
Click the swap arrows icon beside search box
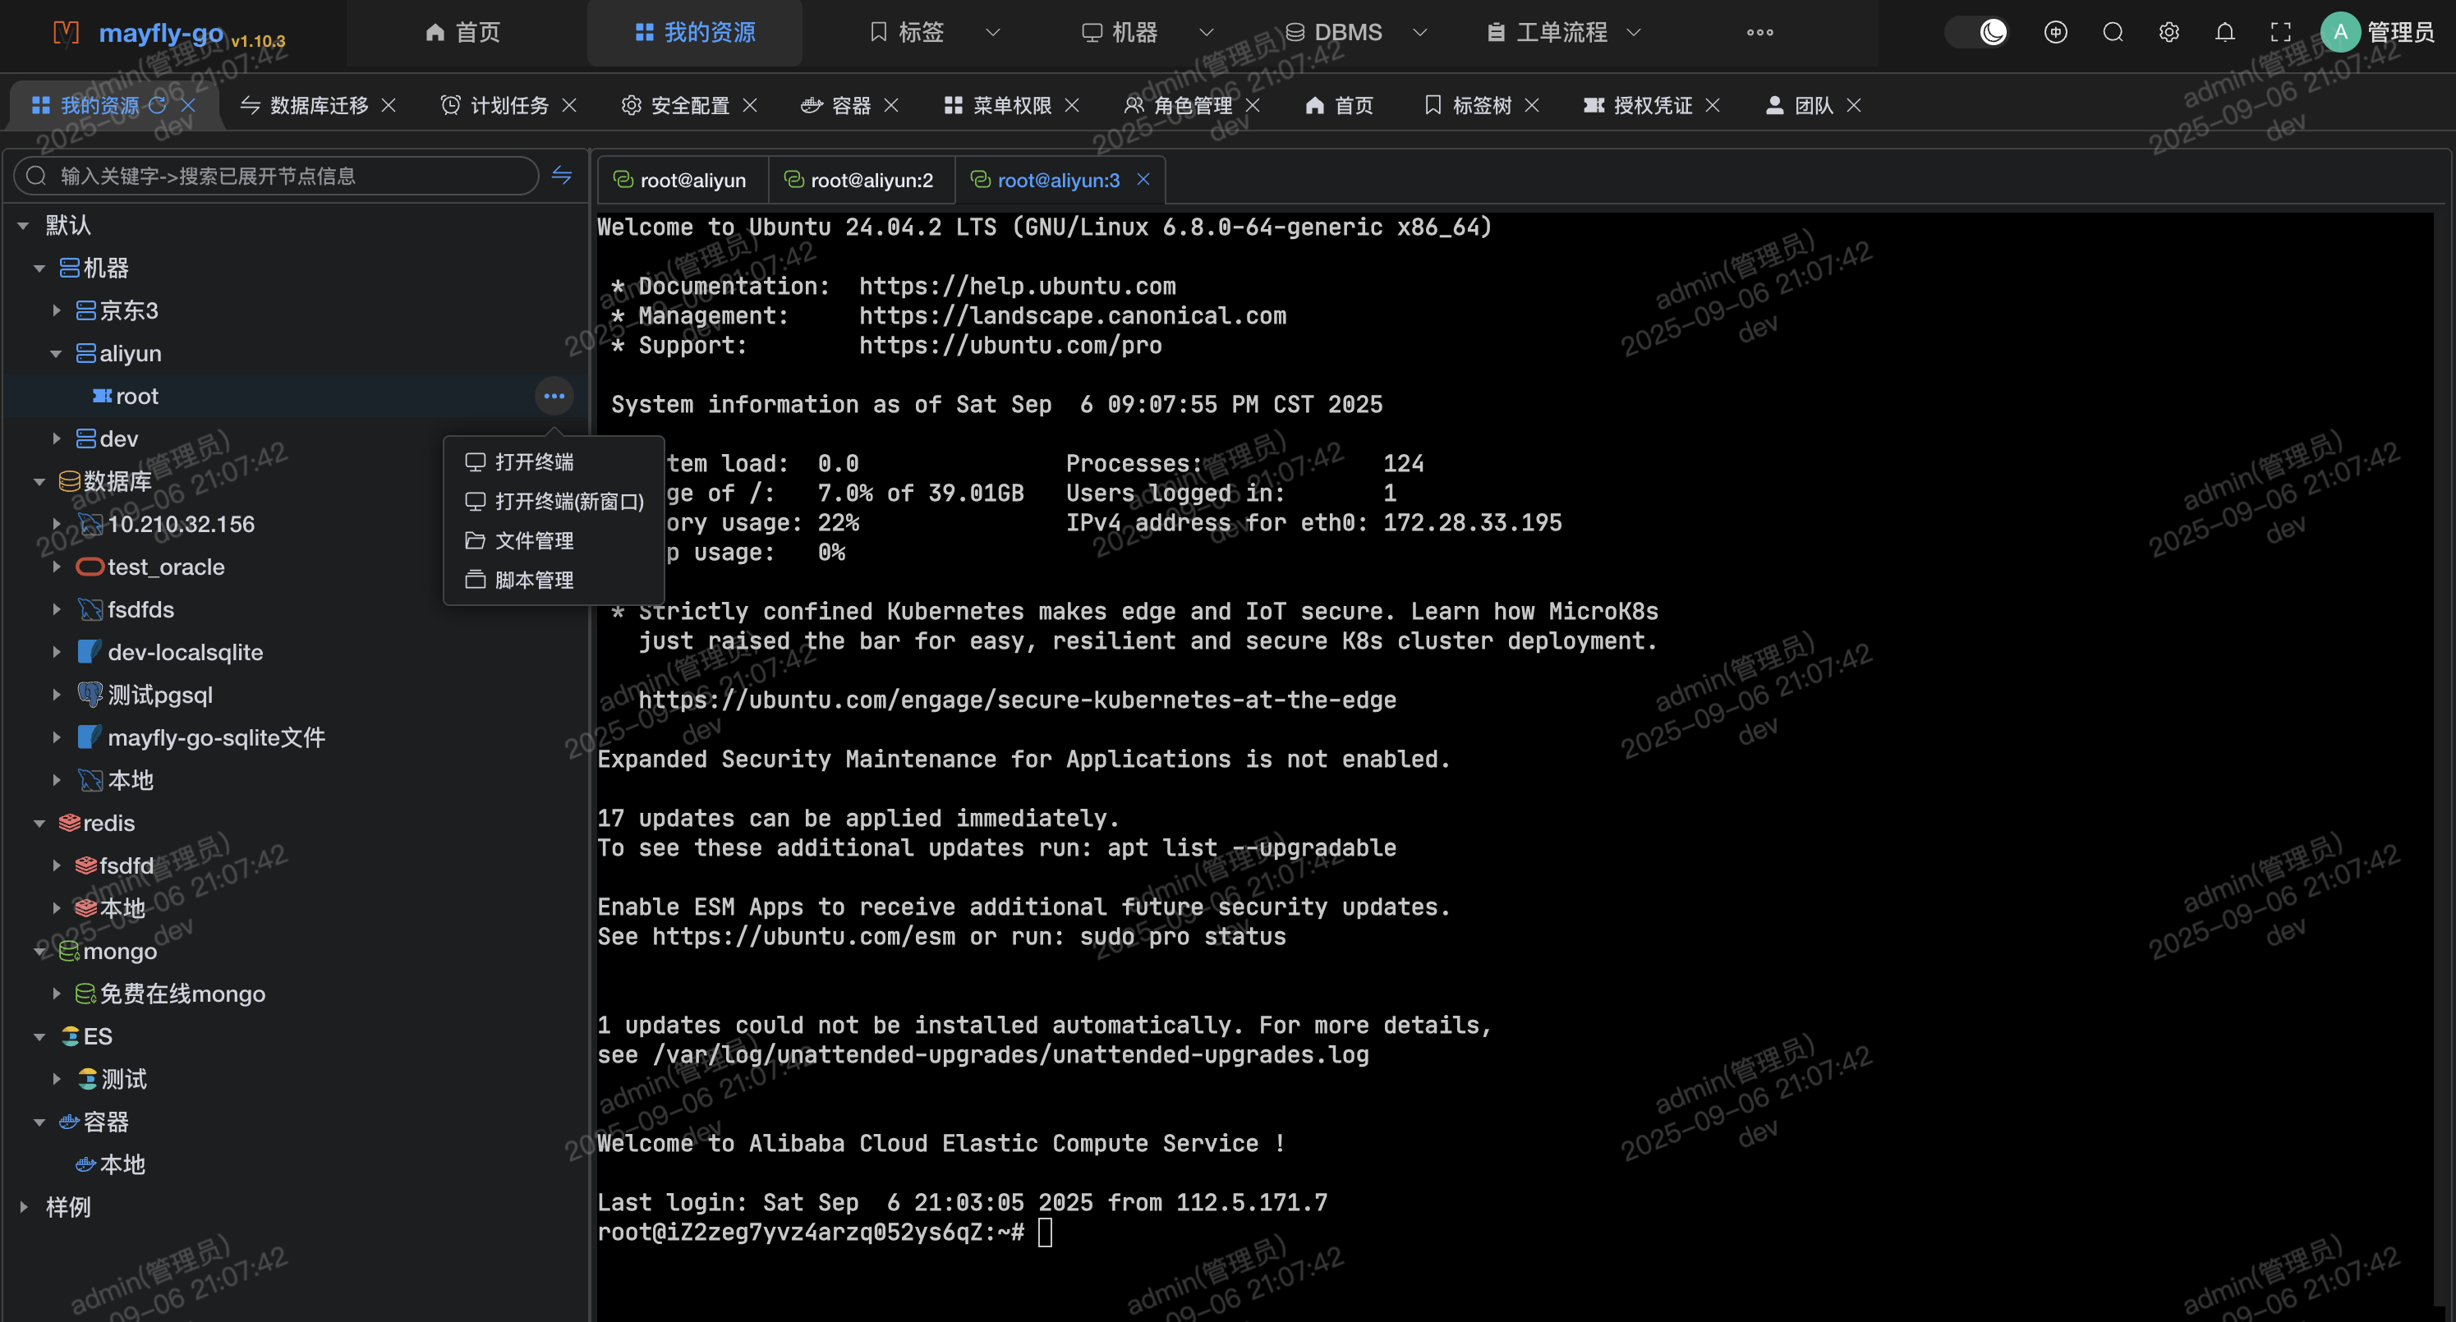point(562,176)
